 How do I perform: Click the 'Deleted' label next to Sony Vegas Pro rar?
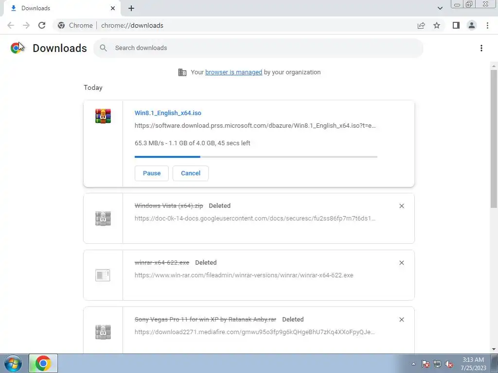[293, 320]
